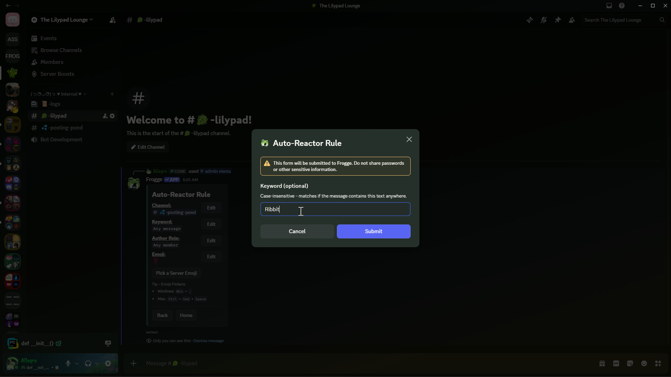Open the -posting-pond channel
The image size is (671, 377).
tap(73, 128)
